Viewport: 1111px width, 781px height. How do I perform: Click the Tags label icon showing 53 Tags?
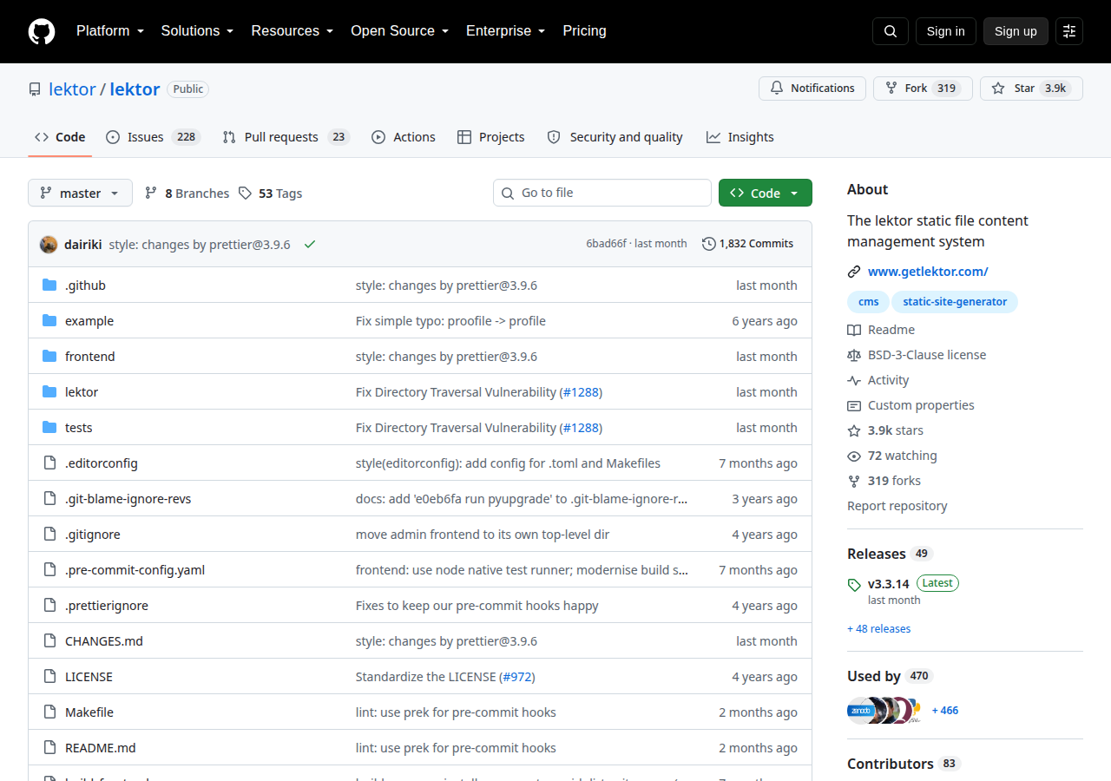click(246, 194)
